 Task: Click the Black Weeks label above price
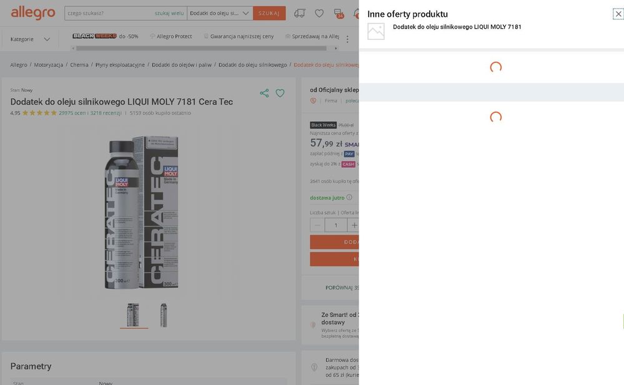point(323,125)
